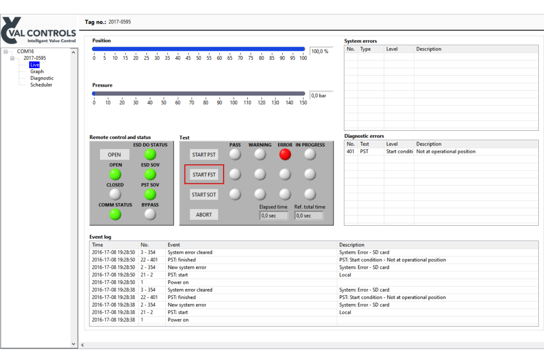Select Diagnostic in the navigation tree
The image size is (544, 363).
[42, 78]
